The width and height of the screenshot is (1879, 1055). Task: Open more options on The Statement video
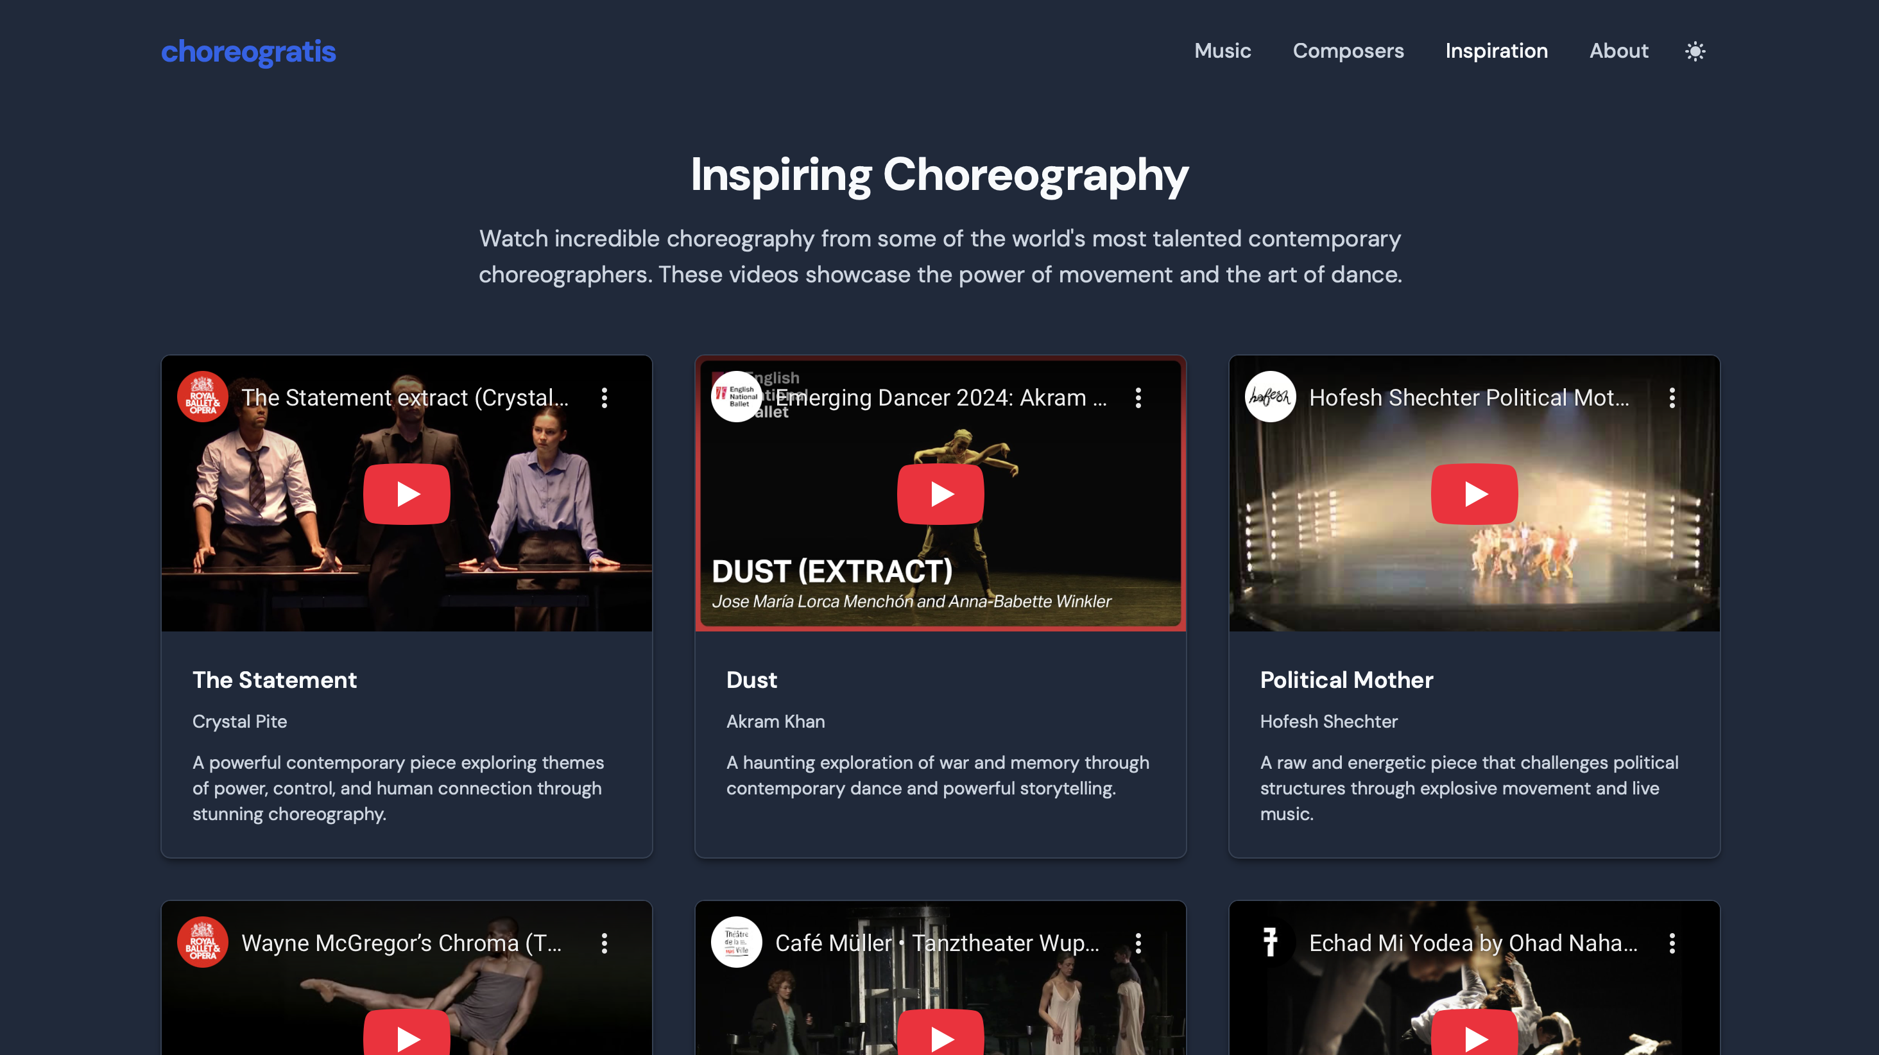[604, 398]
